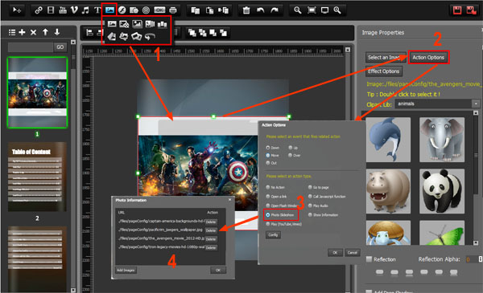Click the page search input field
This screenshot has width=483, height=293.
pos(31,47)
